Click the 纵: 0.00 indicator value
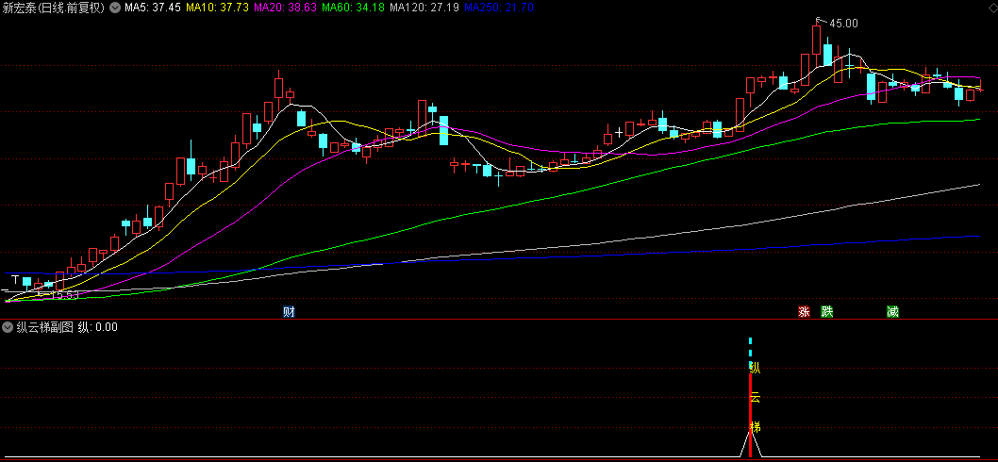The height and width of the screenshot is (462, 998). click(x=98, y=328)
